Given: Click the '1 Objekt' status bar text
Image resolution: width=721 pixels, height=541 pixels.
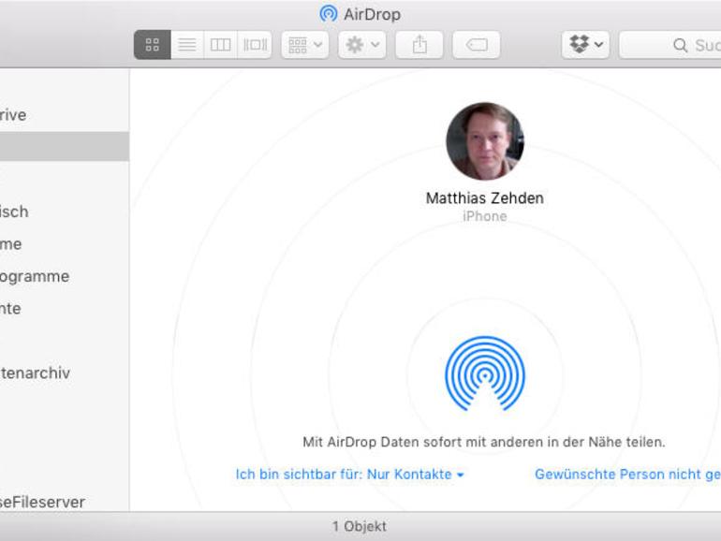Looking at the screenshot, I should pos(360,526).
